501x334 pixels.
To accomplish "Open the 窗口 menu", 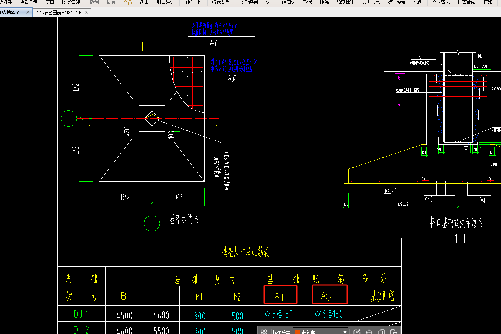I will (x=50, y=2).
